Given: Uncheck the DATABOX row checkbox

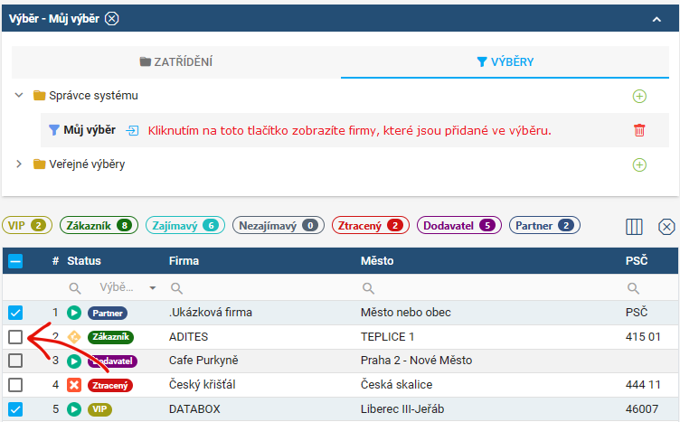Looking at the screenshot, I should click(15, 409).
